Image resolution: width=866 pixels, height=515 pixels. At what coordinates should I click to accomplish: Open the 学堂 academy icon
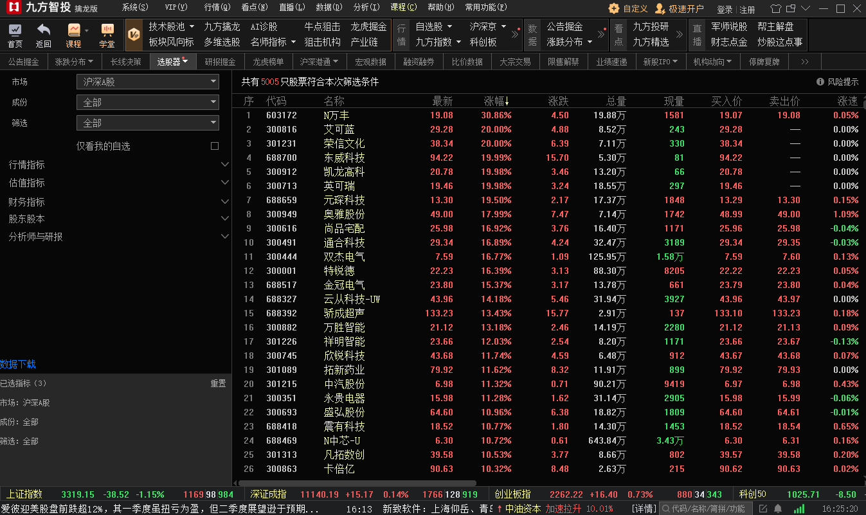tap(107, 35)
